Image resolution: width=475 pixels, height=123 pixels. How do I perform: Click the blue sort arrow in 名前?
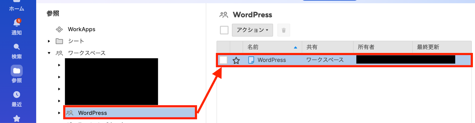click(295, 47)
